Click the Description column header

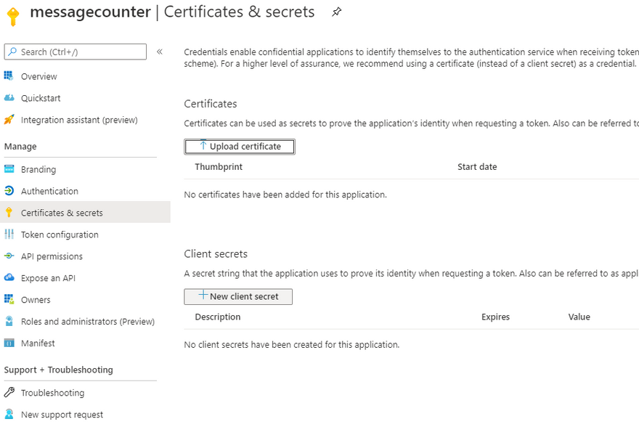(218, 317)
